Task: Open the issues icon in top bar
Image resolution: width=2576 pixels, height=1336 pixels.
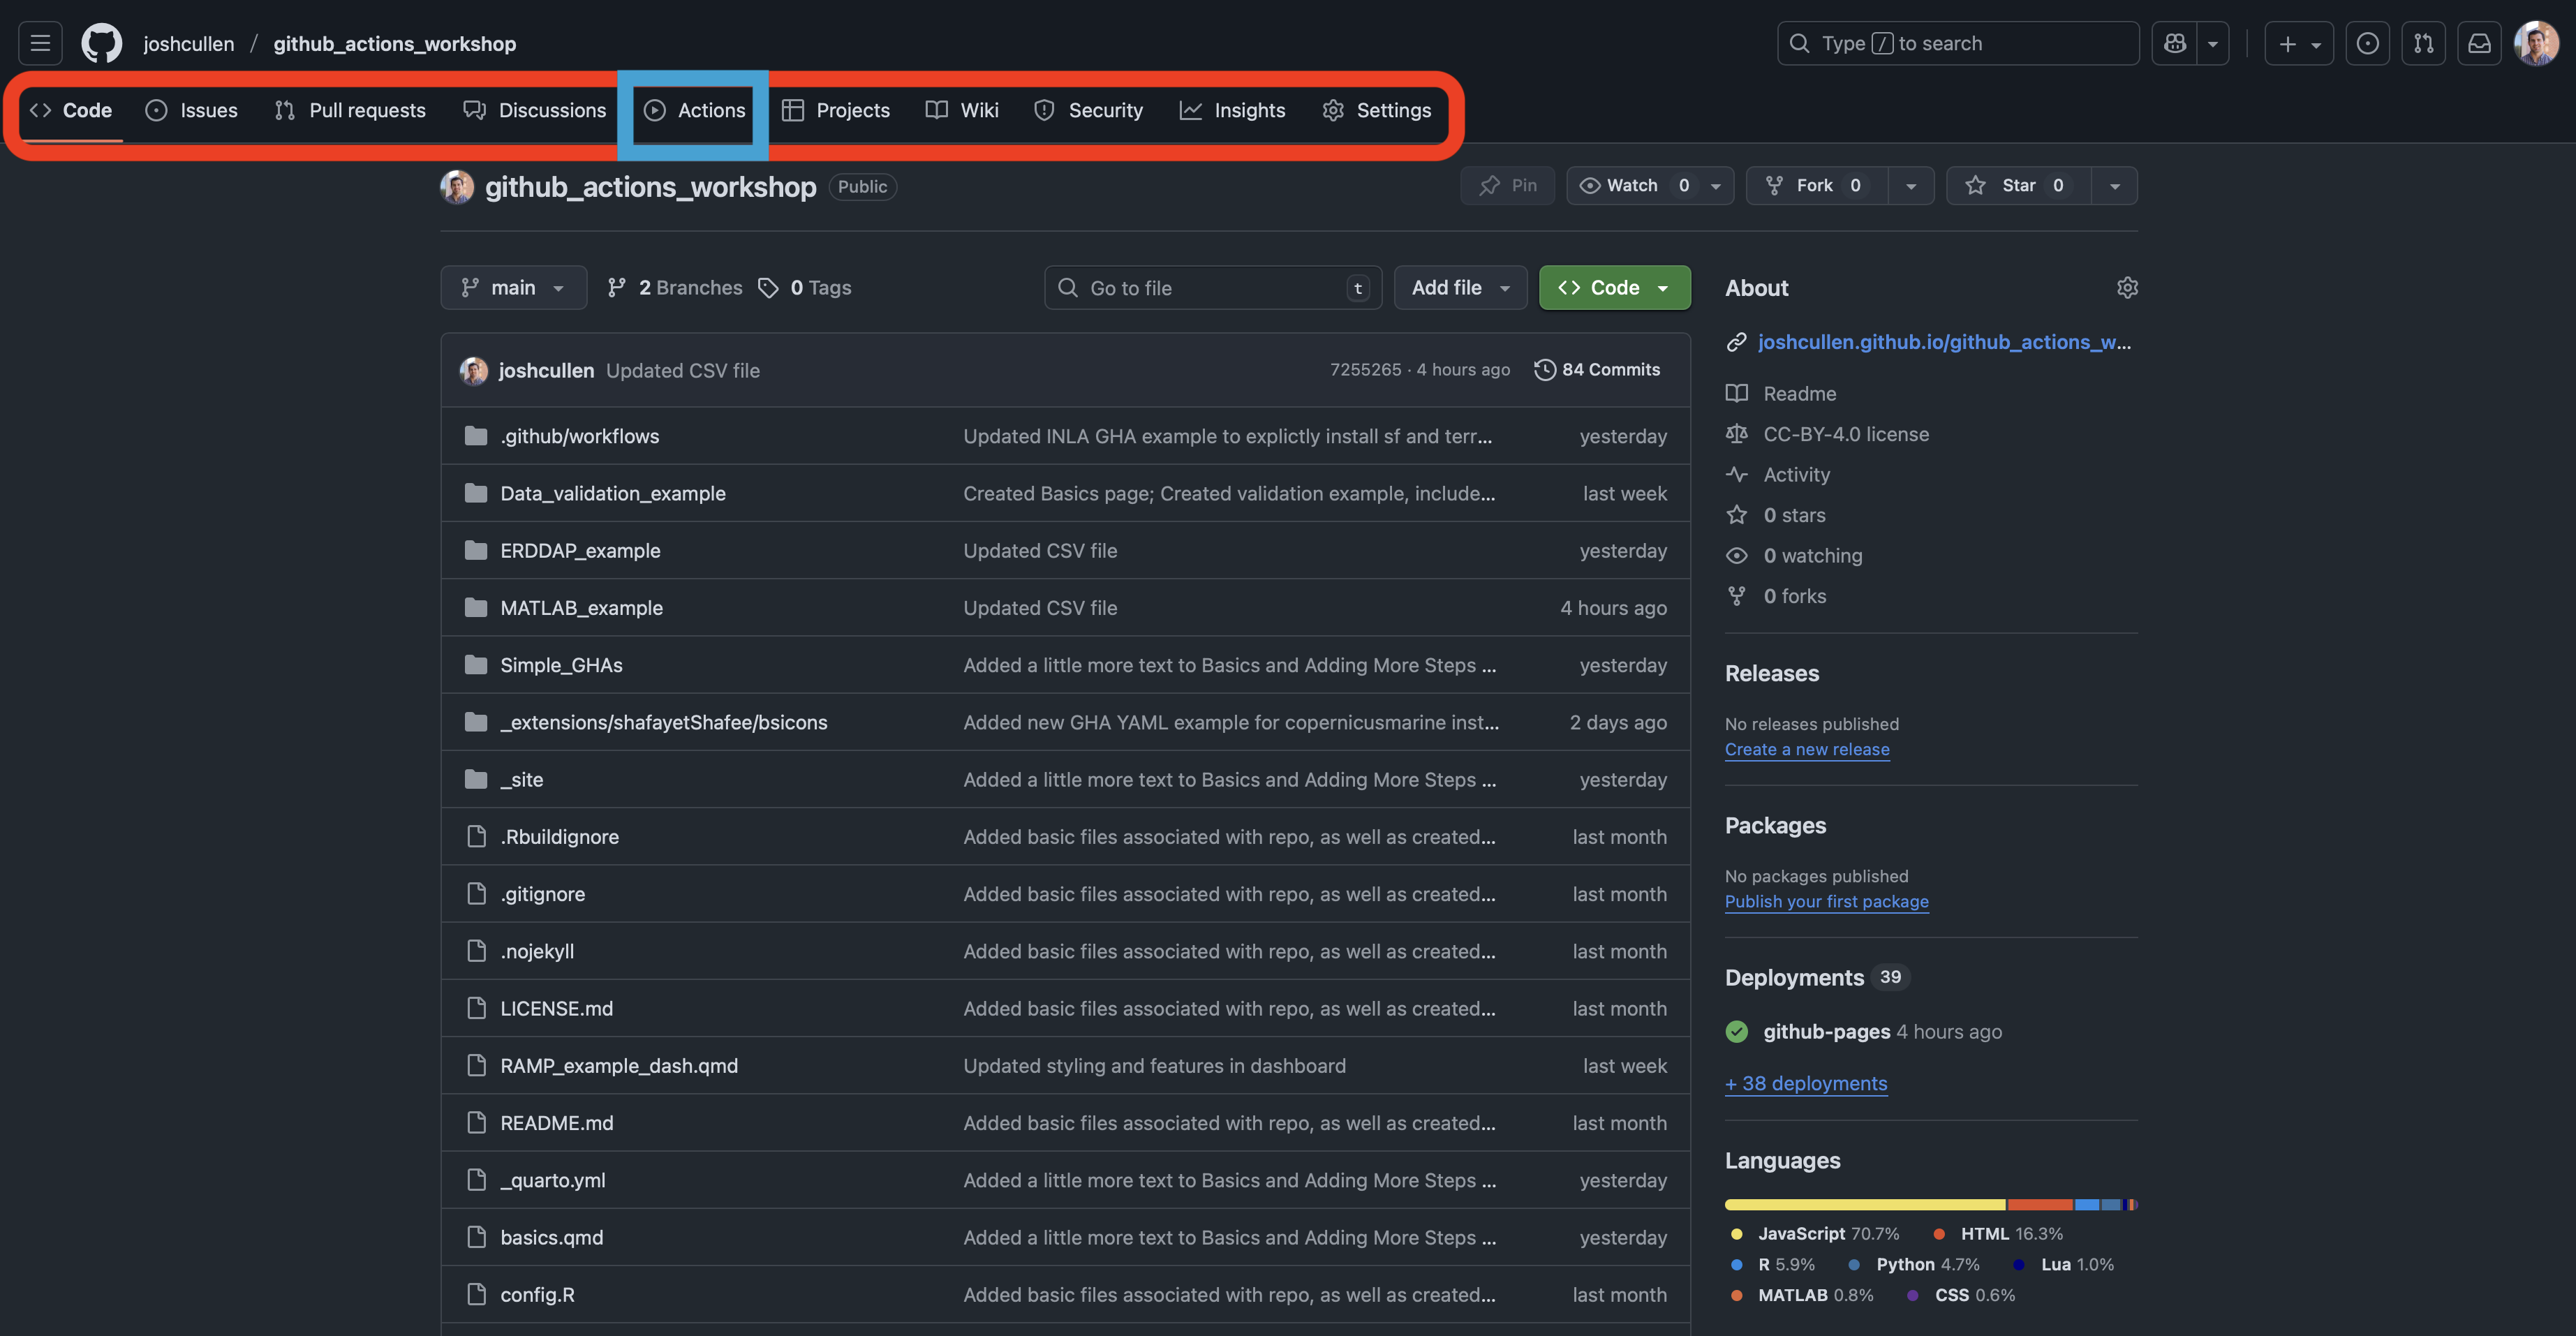Action: [x=2367, y=43]
